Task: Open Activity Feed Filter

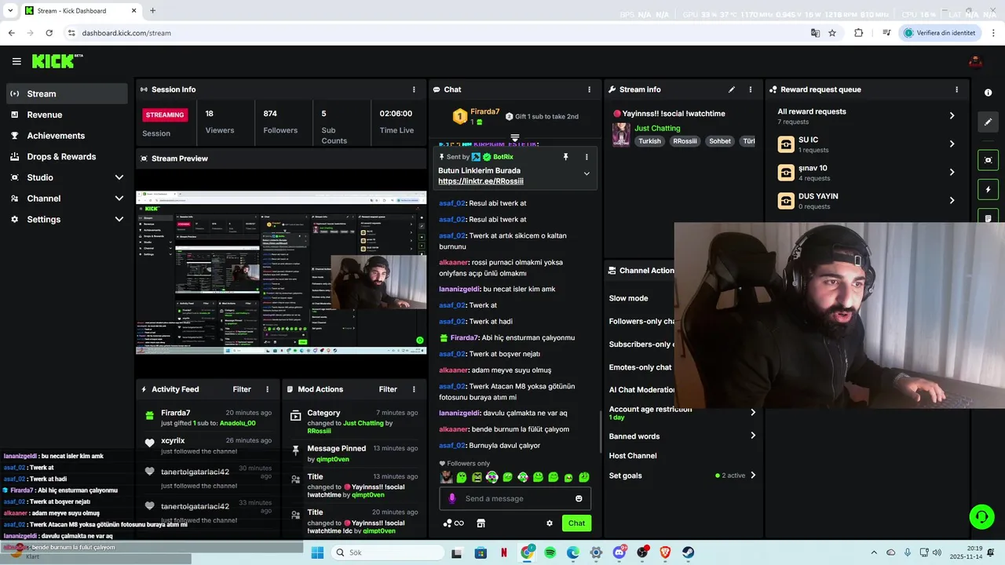Action: 242,389
